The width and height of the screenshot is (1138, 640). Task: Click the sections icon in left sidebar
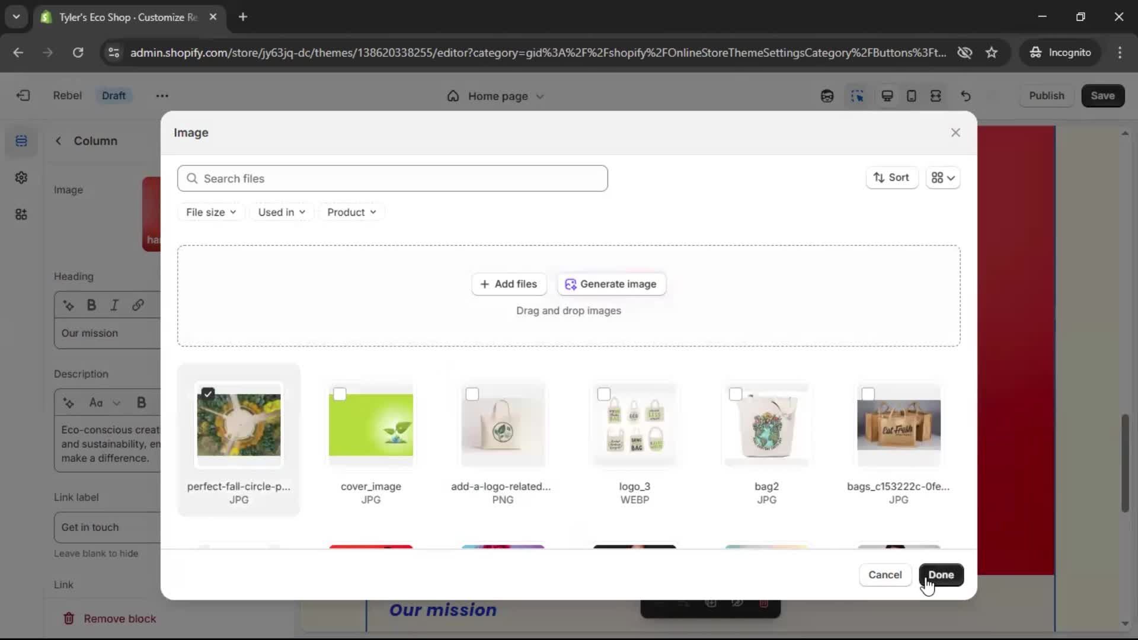[x=21, y=141]
